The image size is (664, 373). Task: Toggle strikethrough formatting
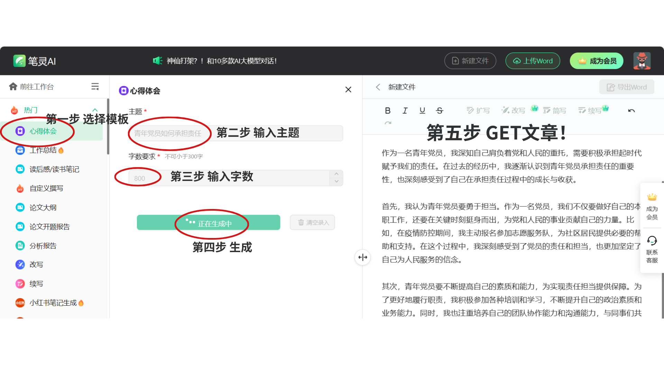pos(440,111)
